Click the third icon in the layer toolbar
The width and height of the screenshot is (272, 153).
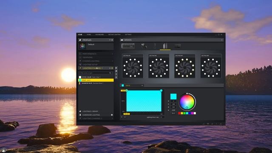(x=116, y=74)
